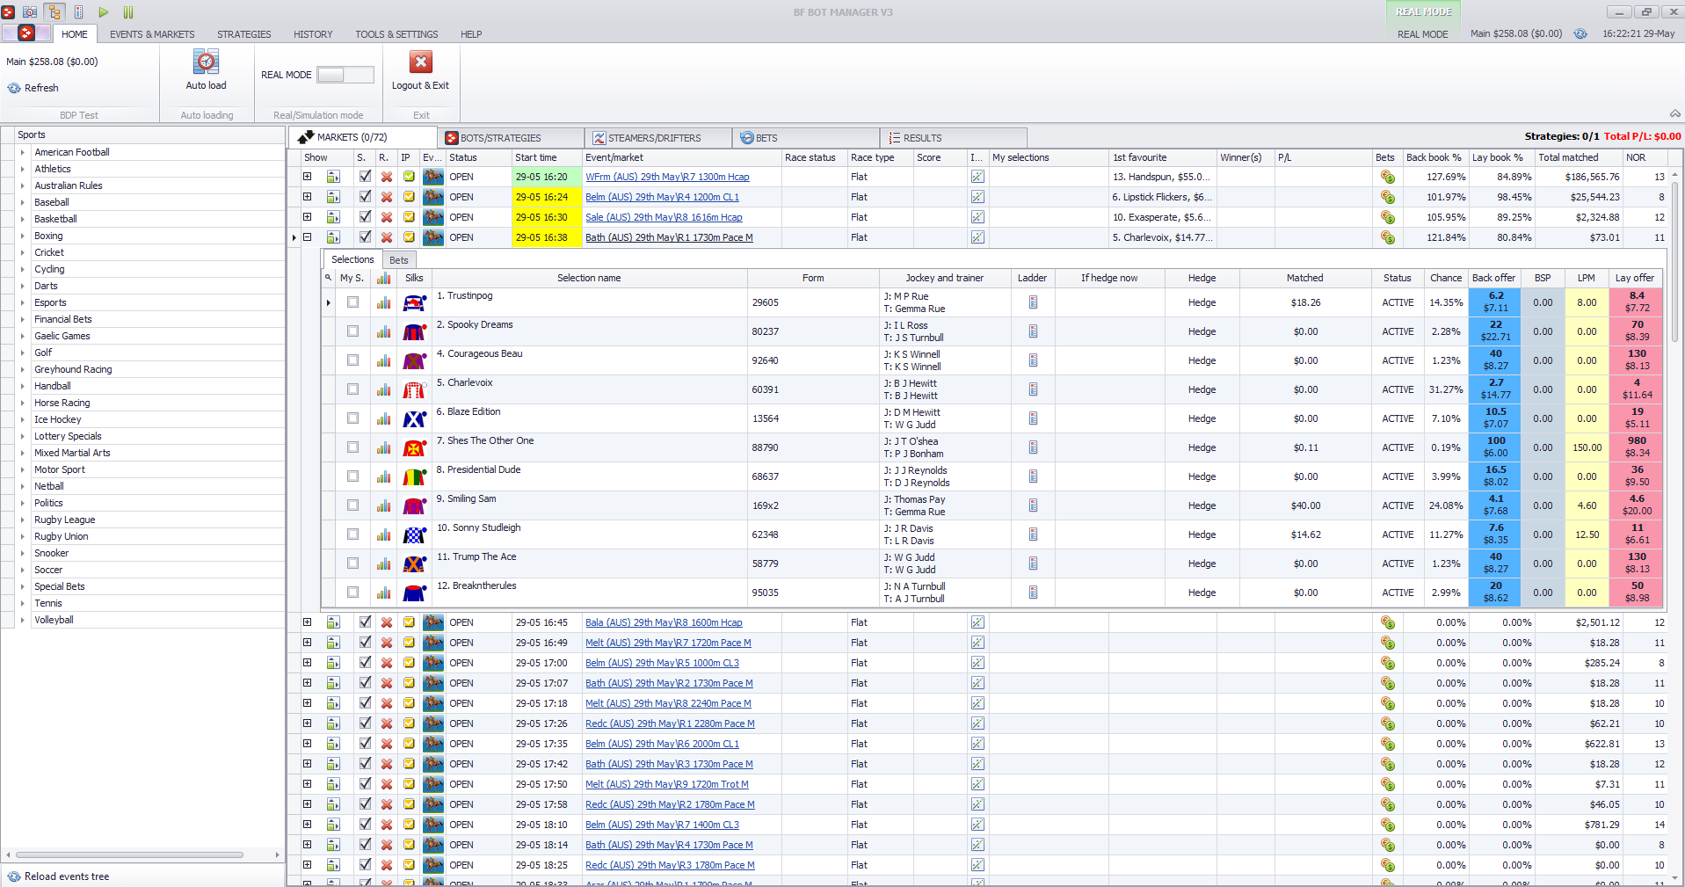Click red X remove icon for WFrm R7 market

click(x=386, y=177)
